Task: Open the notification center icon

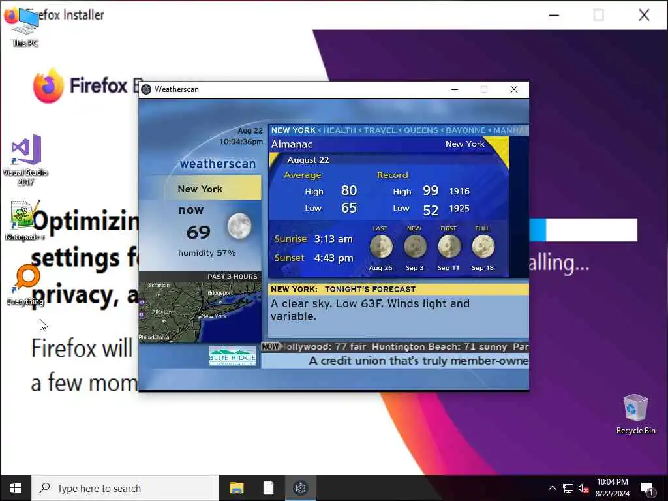Action: coord(647,488)
